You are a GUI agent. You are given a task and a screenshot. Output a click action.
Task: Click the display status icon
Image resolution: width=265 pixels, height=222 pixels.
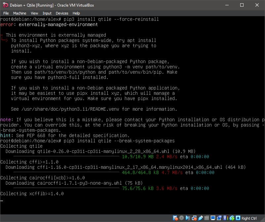pyautogui.click(x=213, y=218)
